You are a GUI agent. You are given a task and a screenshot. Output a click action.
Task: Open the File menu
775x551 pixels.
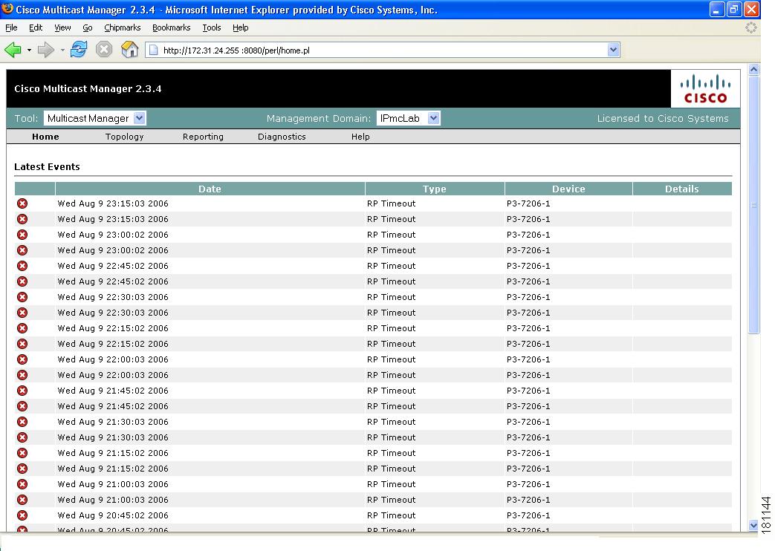11,27
